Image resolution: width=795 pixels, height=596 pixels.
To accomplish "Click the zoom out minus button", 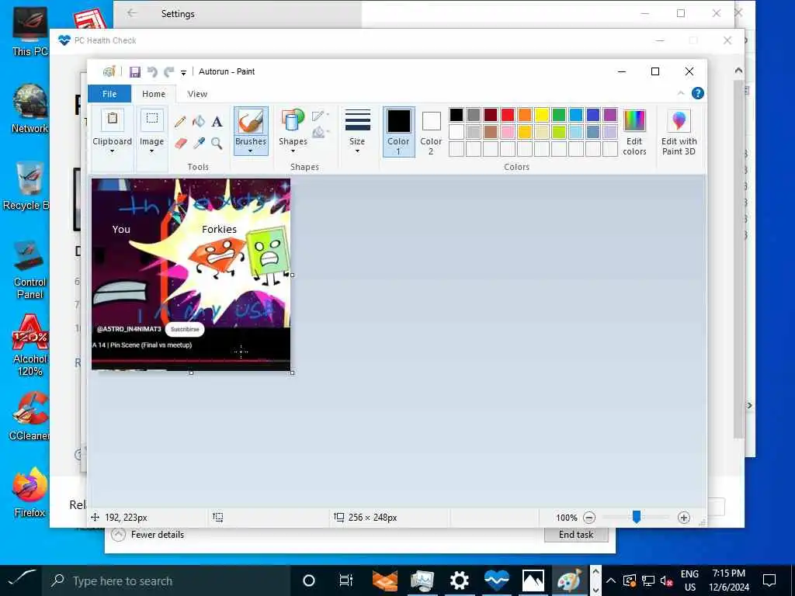I will coord(589,518).
